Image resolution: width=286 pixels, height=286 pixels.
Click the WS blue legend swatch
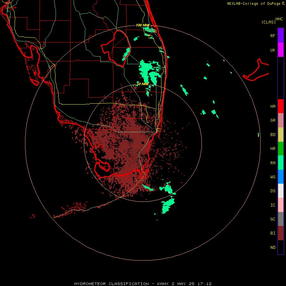[x=281, y=177]
